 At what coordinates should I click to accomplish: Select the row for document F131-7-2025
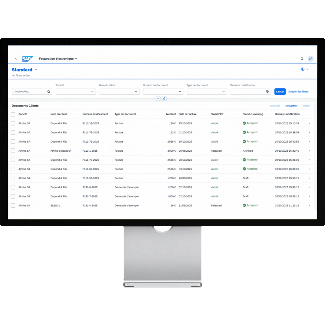[13, 196]
